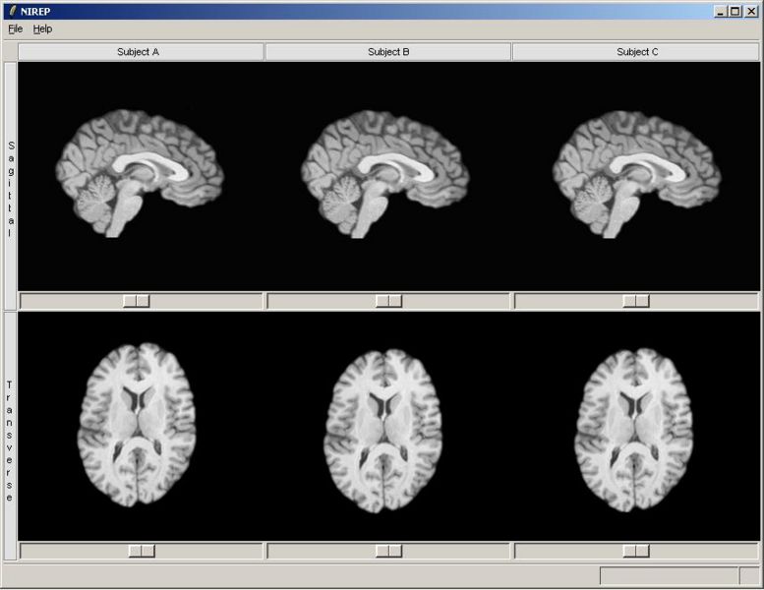This screenshot has width=764, height=590.
Task: Select Subject A transverse brain image
Action: (x=138, y=426)
